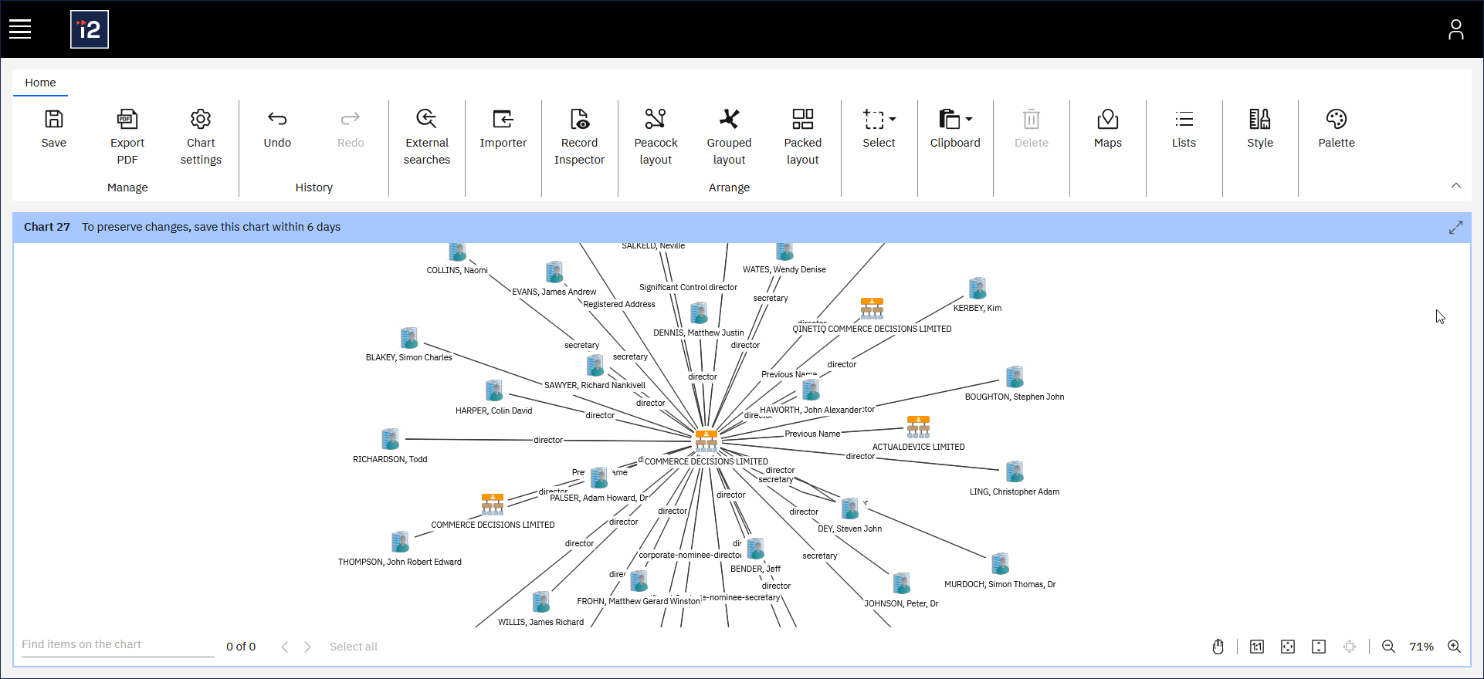Select the DEY, Steven John node
Image resolution: width=1484 pixels, height=679 pixels.
tap(850, 508)
